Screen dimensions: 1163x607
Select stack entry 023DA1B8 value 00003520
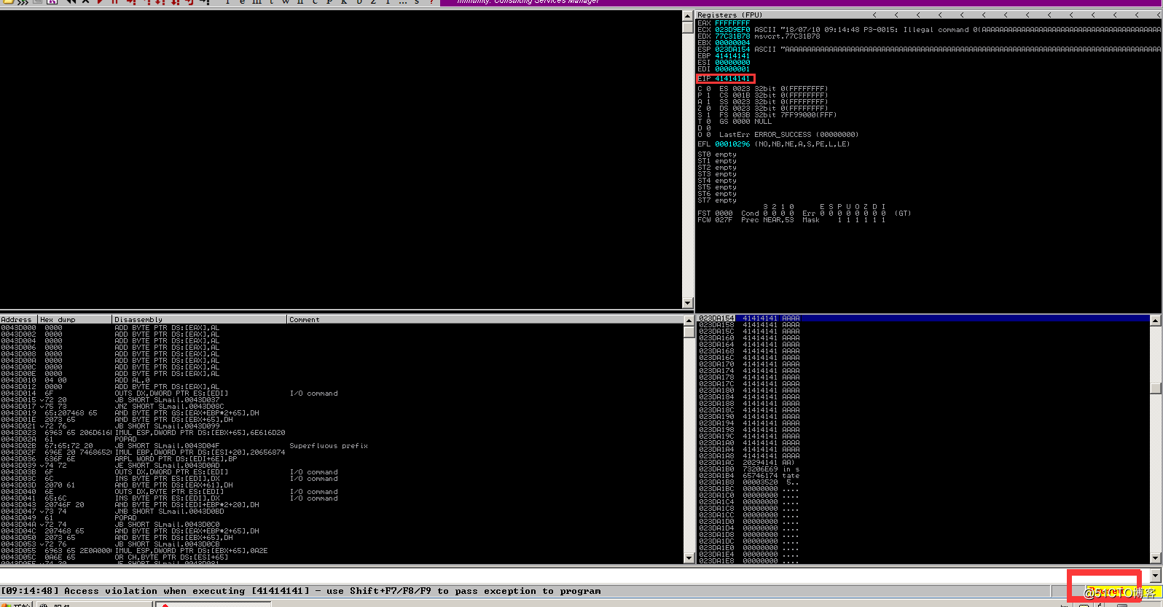(x=760, y=482)
